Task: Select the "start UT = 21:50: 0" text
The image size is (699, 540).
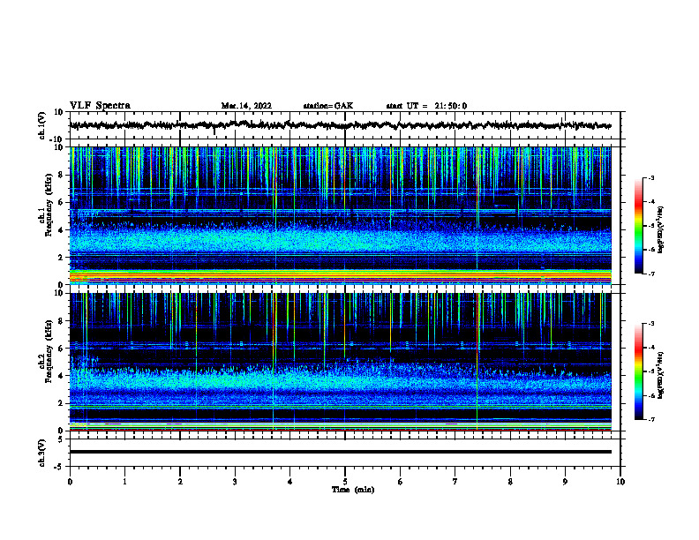Action: click(x=426, y=106)
